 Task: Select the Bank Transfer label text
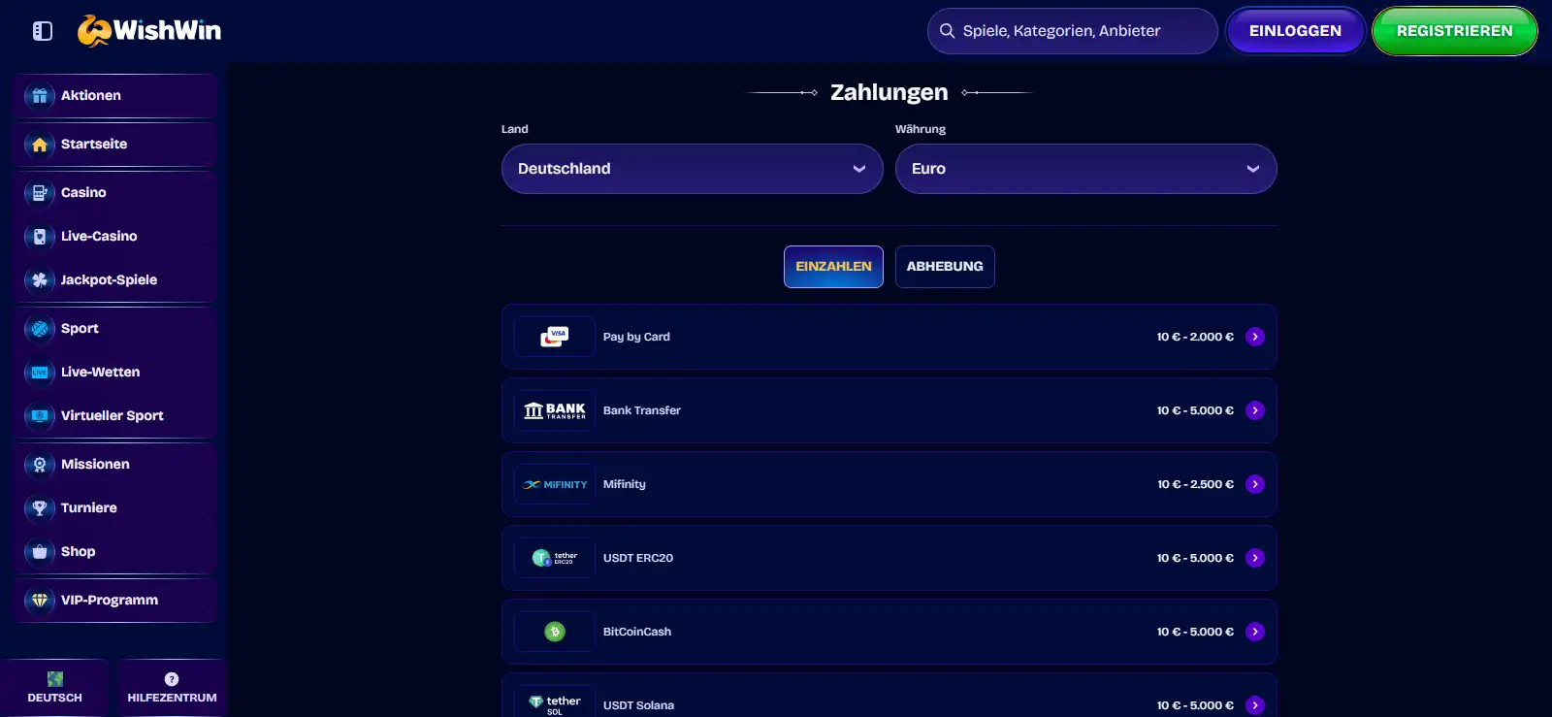click(x=642, y=410)
